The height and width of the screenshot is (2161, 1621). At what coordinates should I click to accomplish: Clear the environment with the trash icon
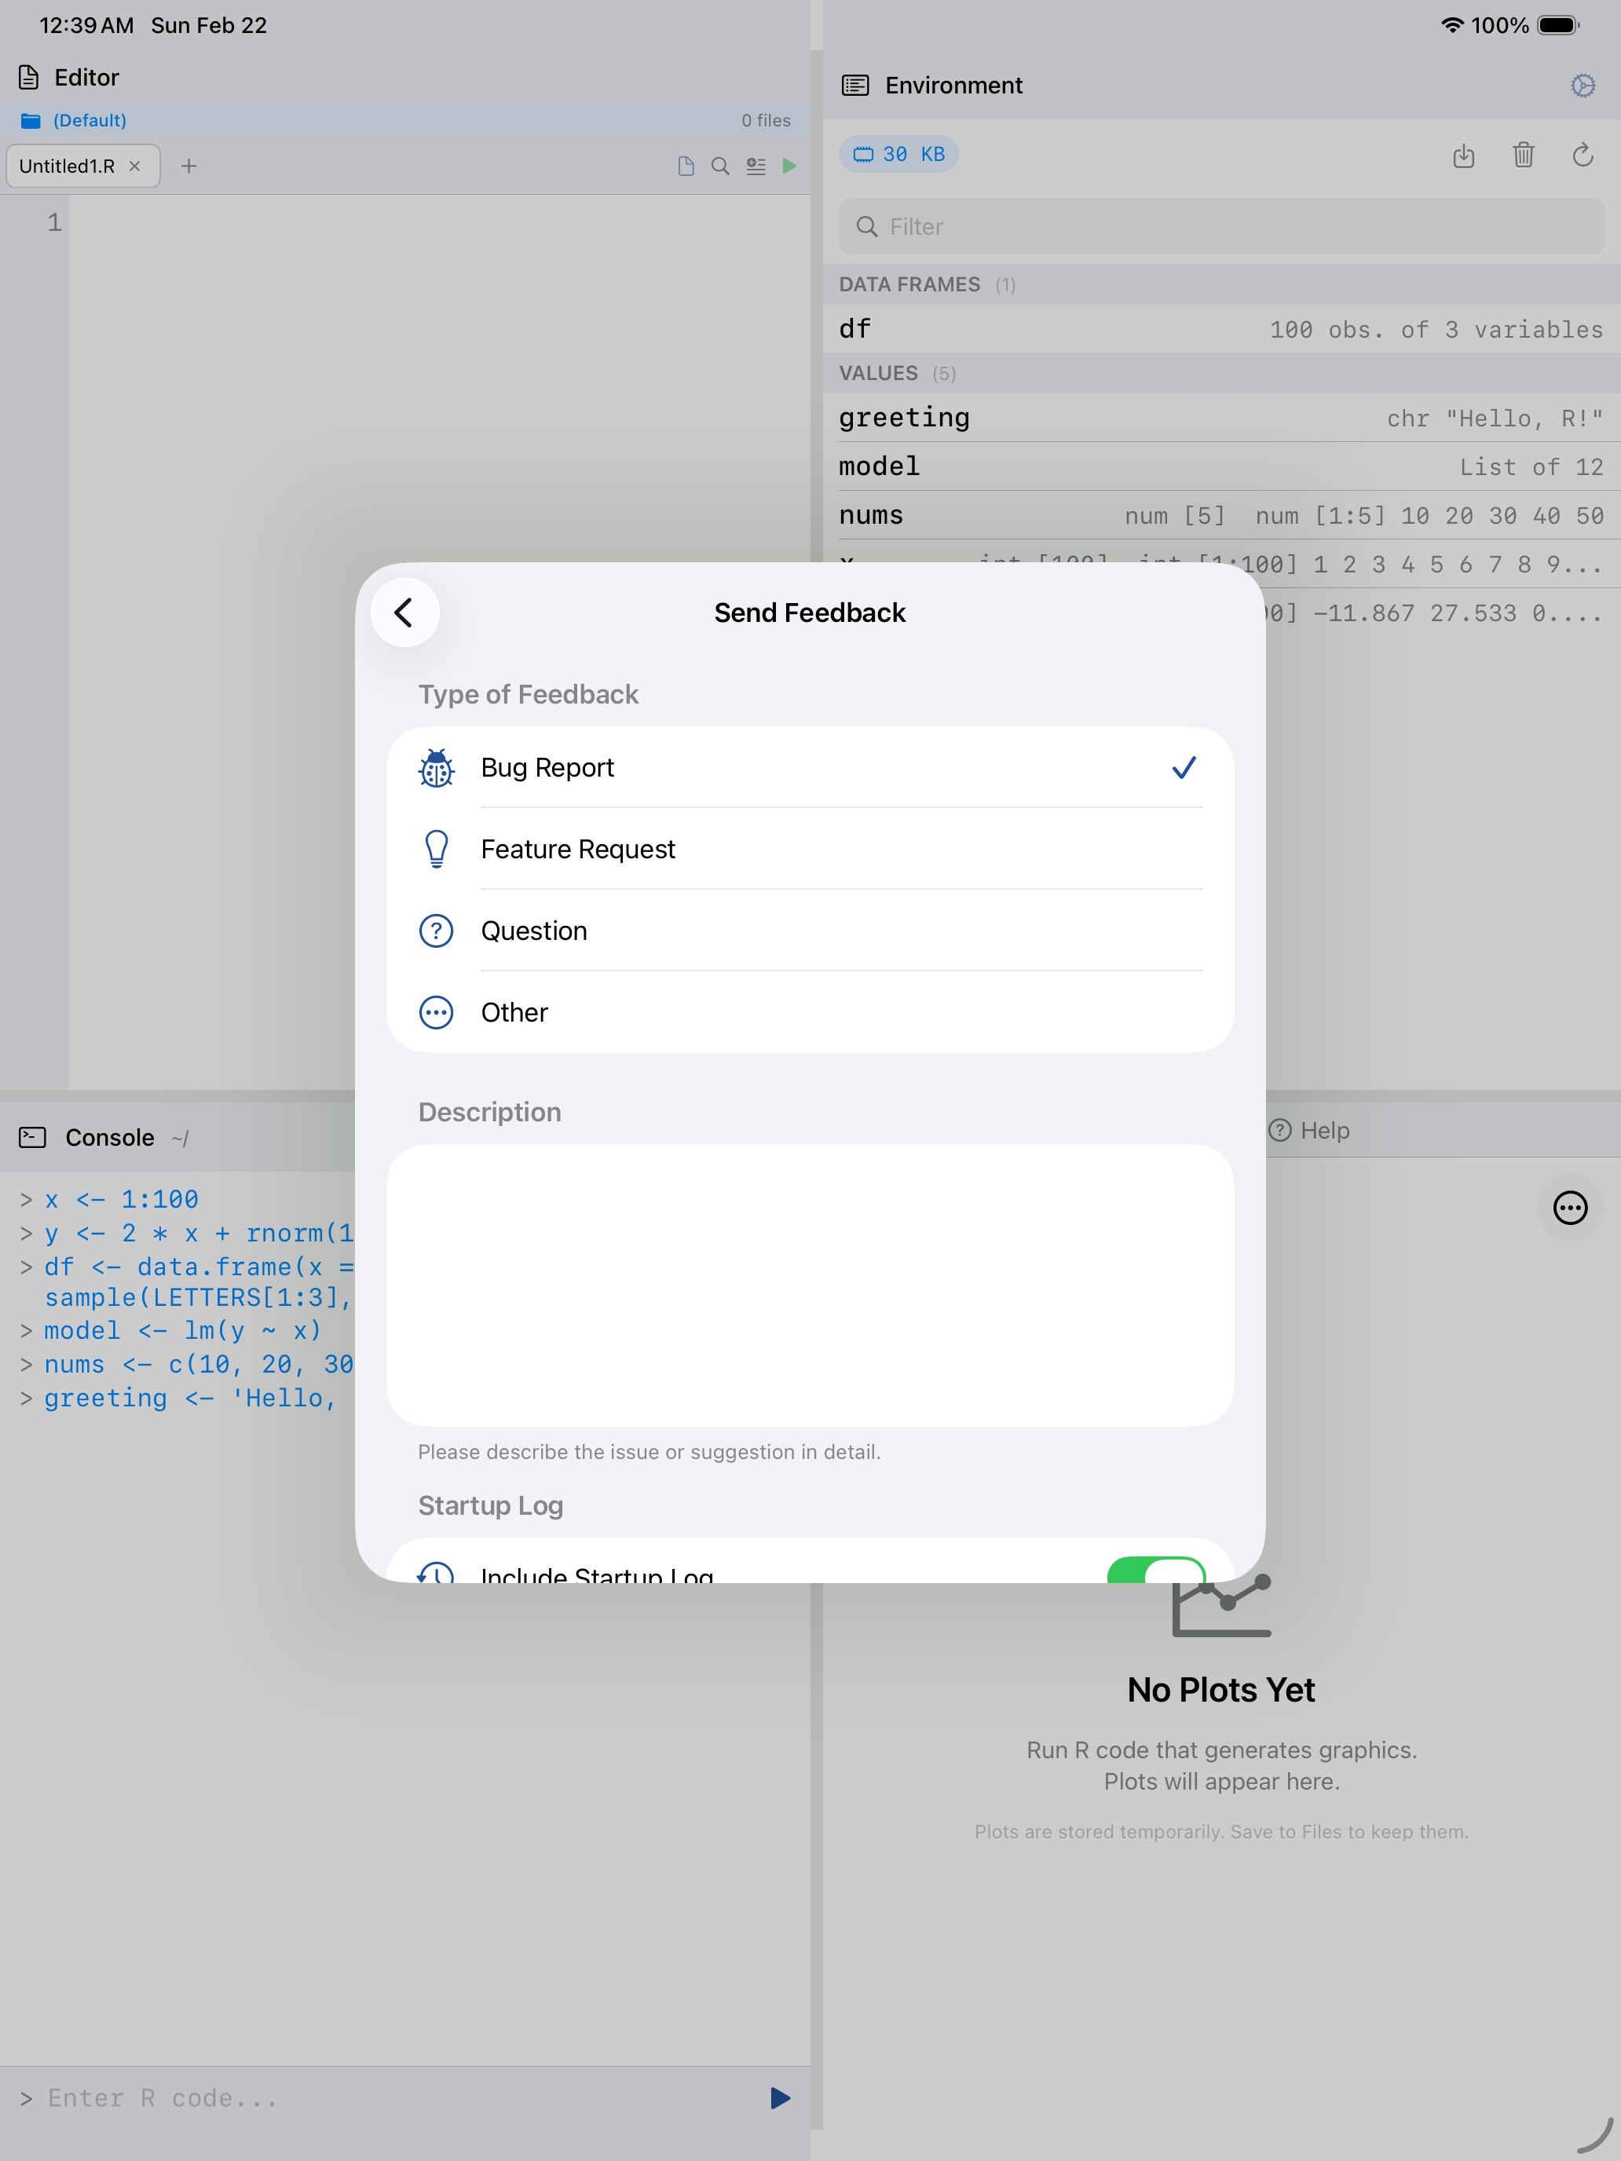(x=1524, y=155)
